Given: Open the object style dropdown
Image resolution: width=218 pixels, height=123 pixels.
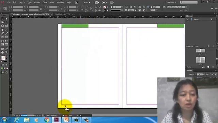Looking at the screenshot, I should (x=186, y=7).
